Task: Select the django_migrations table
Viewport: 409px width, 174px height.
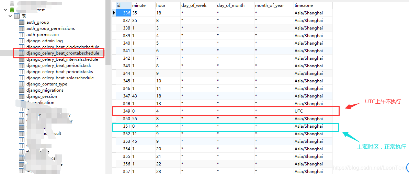Action: point(45,90)
